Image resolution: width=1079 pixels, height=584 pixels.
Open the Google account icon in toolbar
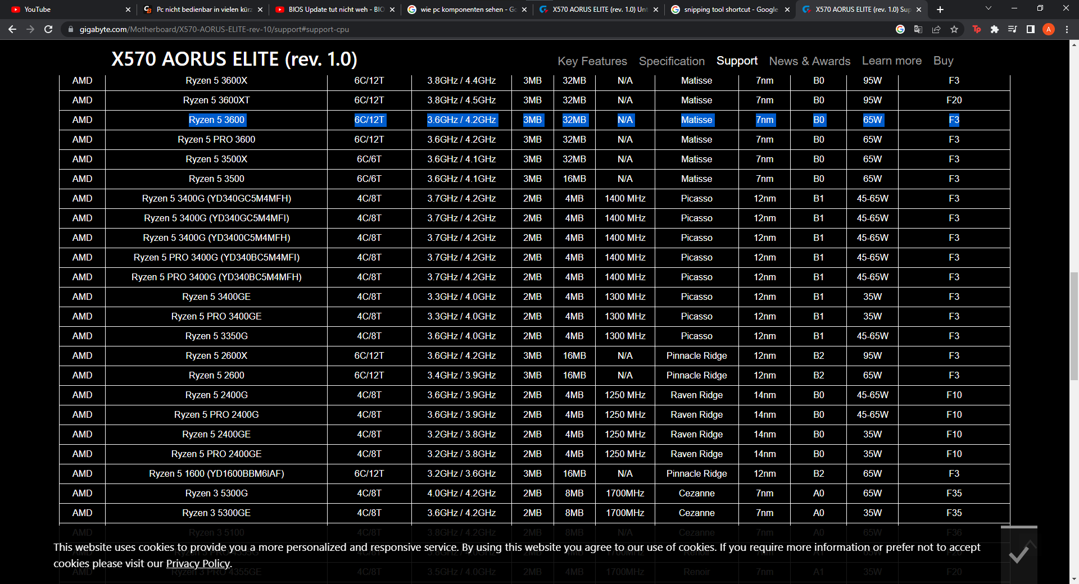click(x=900, y=29)
